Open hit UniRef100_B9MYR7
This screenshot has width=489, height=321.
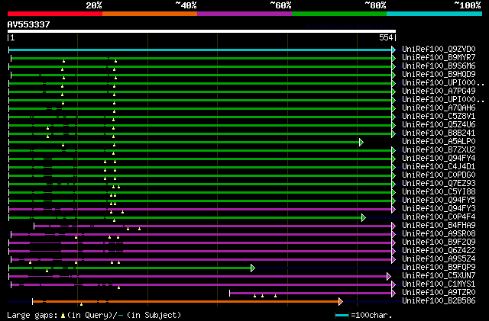point(439,58)
